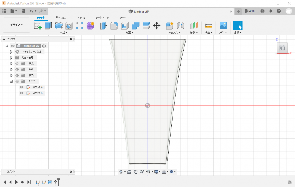Activate the Shell tool

coord(125,25)
